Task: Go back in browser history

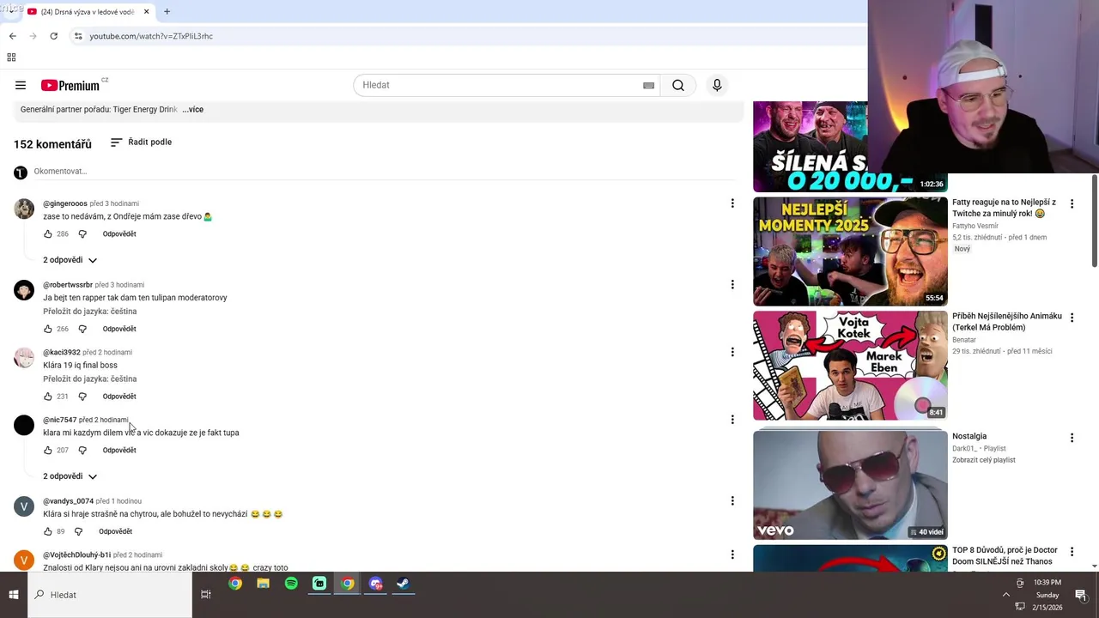Action: (x=12, y=36)
